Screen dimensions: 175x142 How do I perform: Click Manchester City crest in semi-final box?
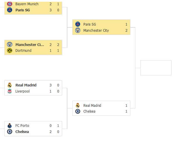78,30
